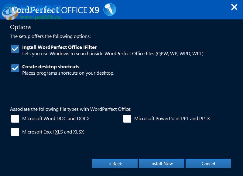The image size is (243, 176).
Task: Cancel the WordPerfect setup
Action: coord(208,163)
